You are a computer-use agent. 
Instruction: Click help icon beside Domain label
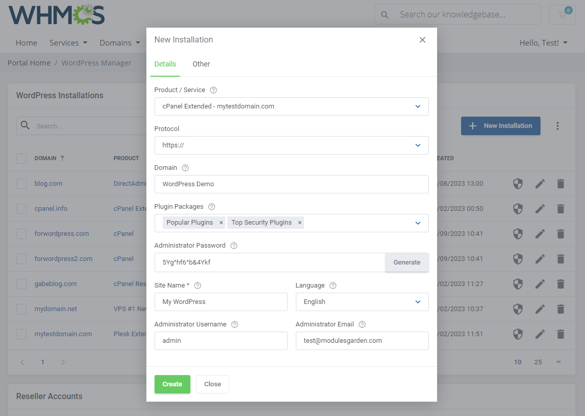coord(185,168)
